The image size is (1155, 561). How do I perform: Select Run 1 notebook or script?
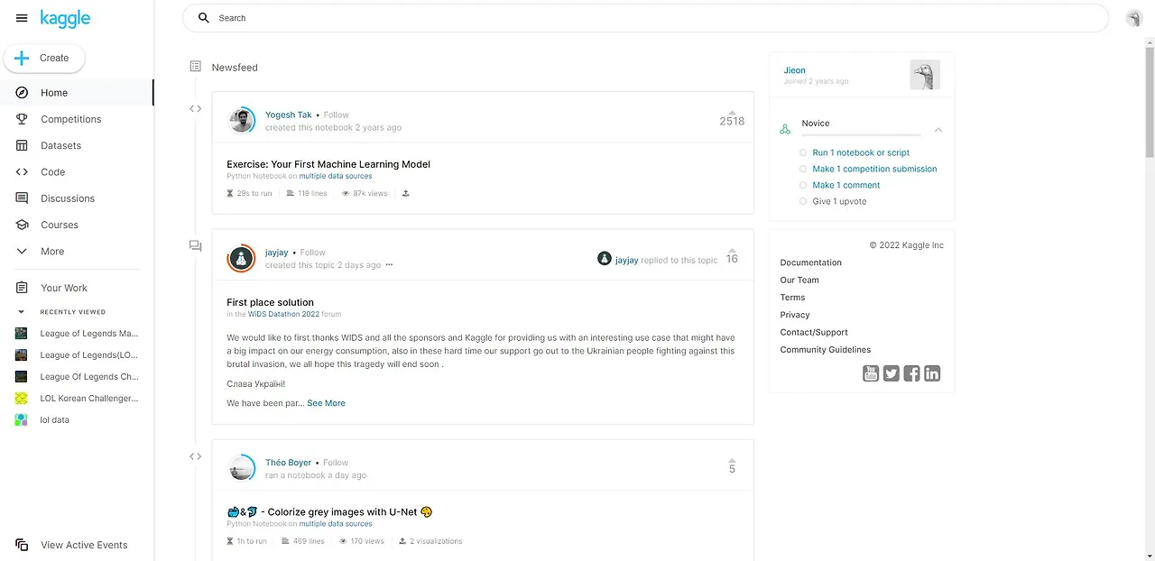pyautogui.click(x=861, y=152)
